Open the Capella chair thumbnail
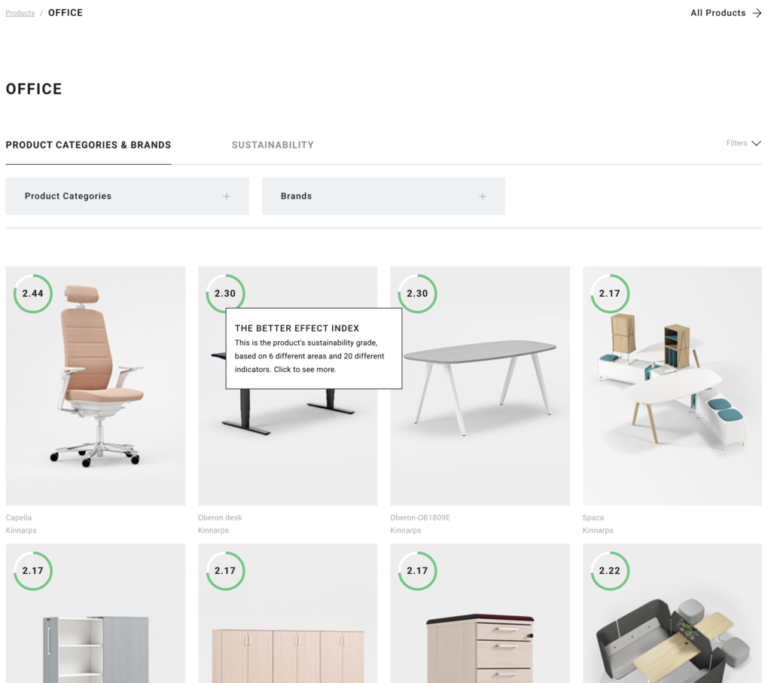The image size is (771, 683). click(96, 386)
